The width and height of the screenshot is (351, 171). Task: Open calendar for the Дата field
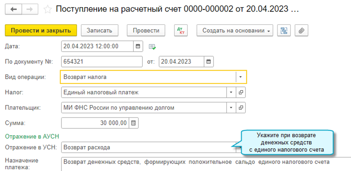[138, 46]
